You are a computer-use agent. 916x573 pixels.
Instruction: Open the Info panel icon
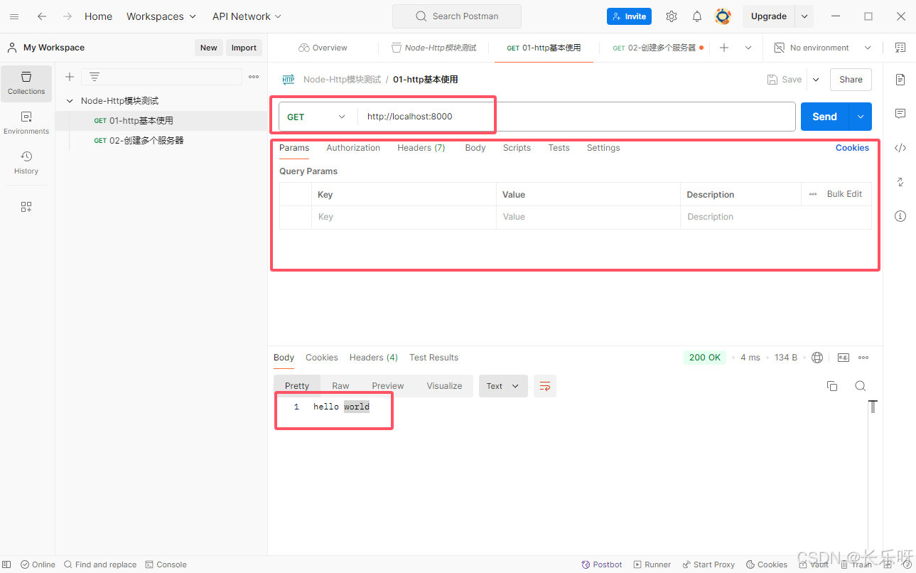coord(900,216)
